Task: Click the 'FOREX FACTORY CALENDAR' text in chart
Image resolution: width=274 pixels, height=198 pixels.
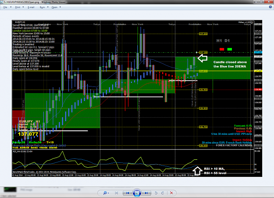Action: click(234, 145)
